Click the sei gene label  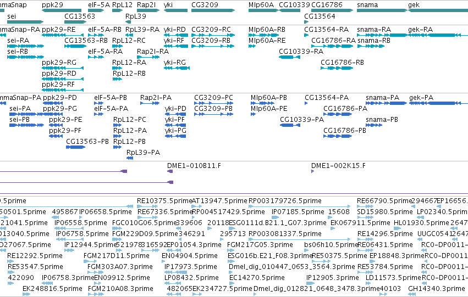[x=12, y=16]
